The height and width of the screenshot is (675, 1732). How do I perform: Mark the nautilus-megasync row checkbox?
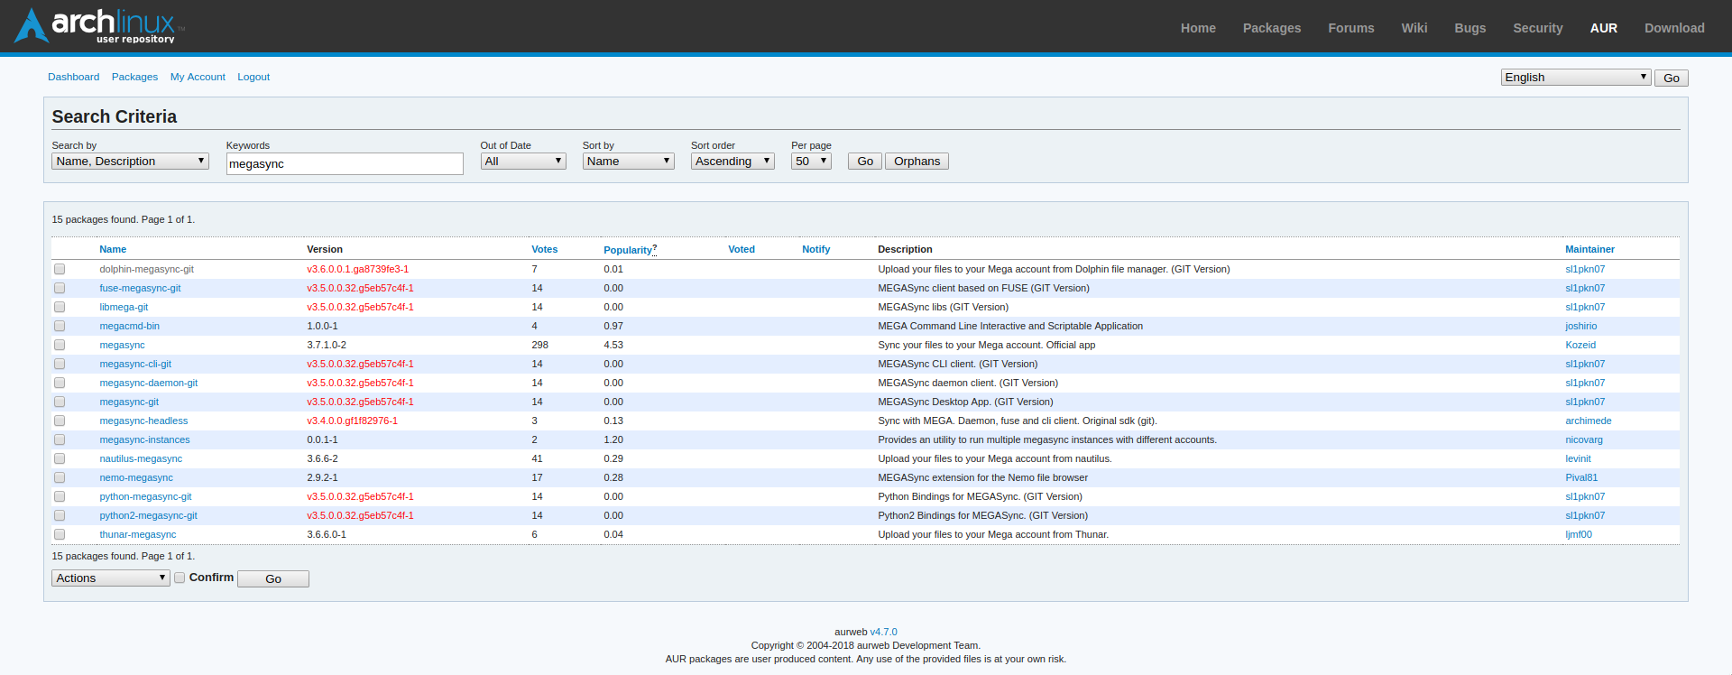tap(60, 458)
